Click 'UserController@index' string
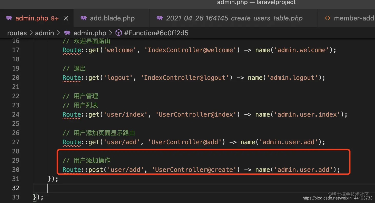 [x=196, y=114]
